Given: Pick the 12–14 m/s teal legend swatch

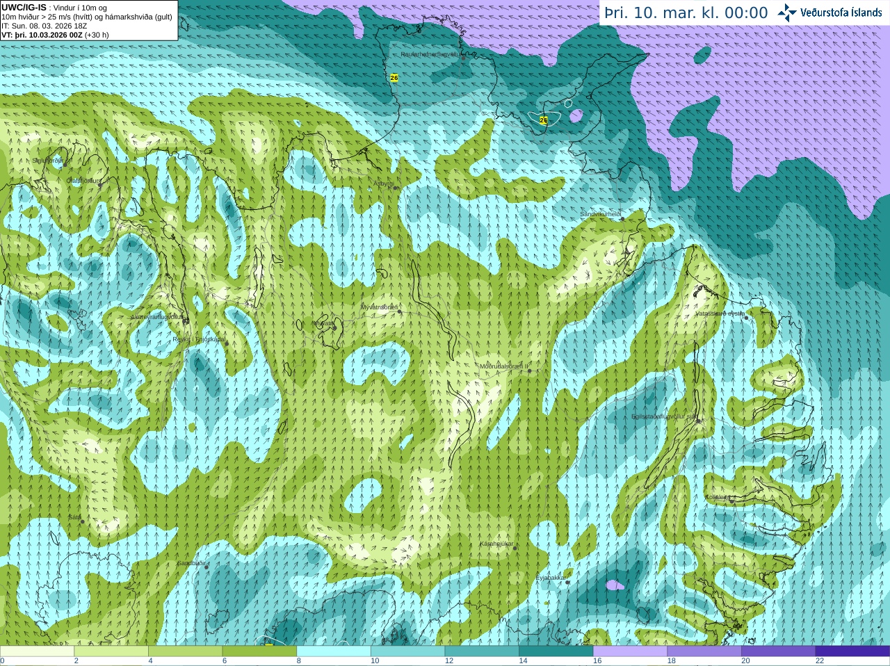Looking at the screenshot, I should click(482, 651).
